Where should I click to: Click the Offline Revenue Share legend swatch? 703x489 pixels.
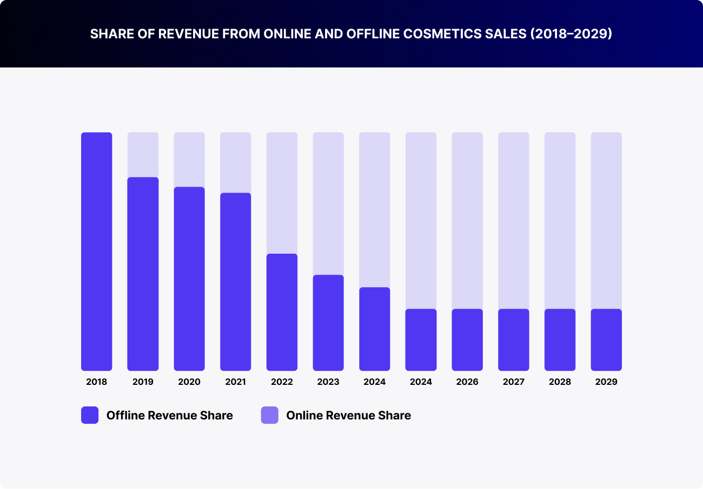(x=90, y=415)
